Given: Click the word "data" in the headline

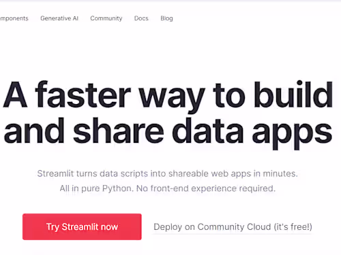Looking at the screenshot, I should point(208,131).
